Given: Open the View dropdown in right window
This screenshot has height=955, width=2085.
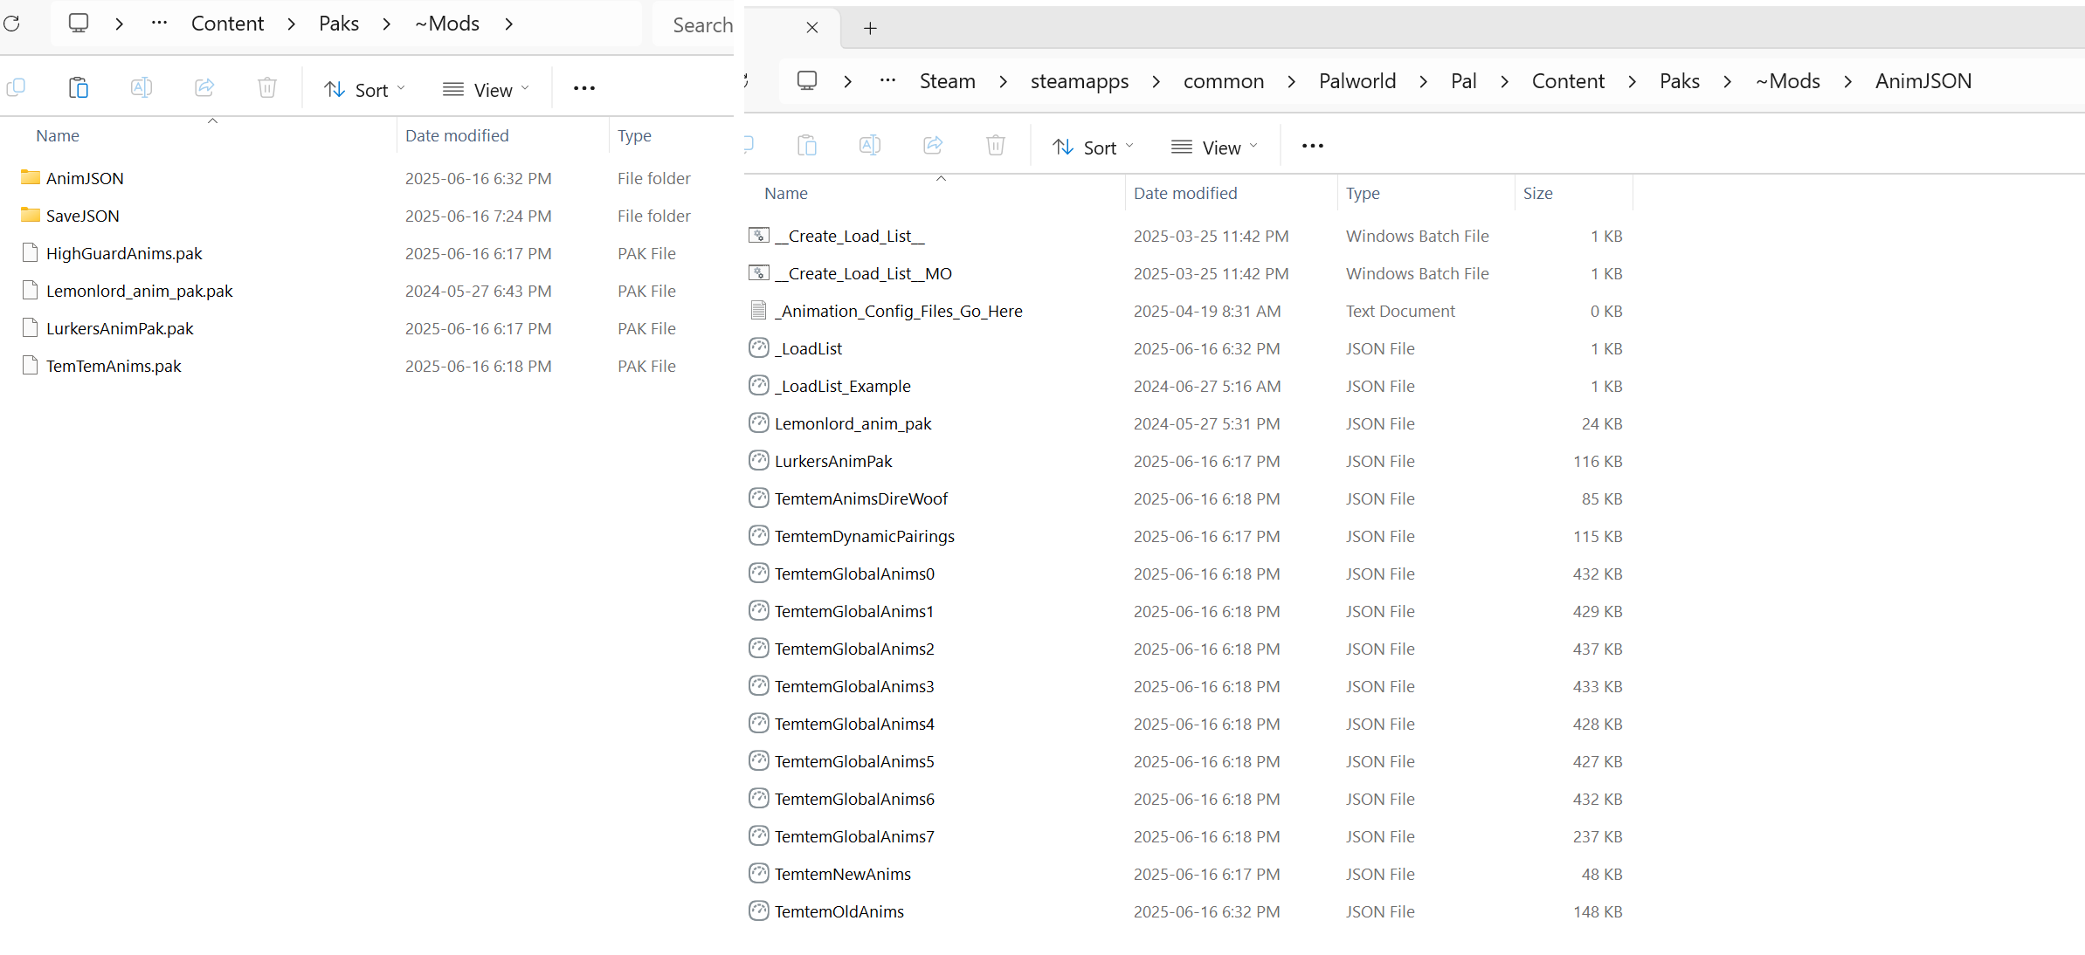Looking at the screenshot, I should [1214, 147].
